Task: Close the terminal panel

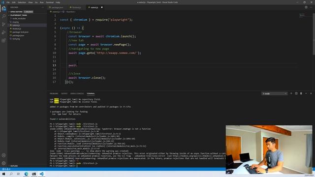Action: click(x=311, y=93)
